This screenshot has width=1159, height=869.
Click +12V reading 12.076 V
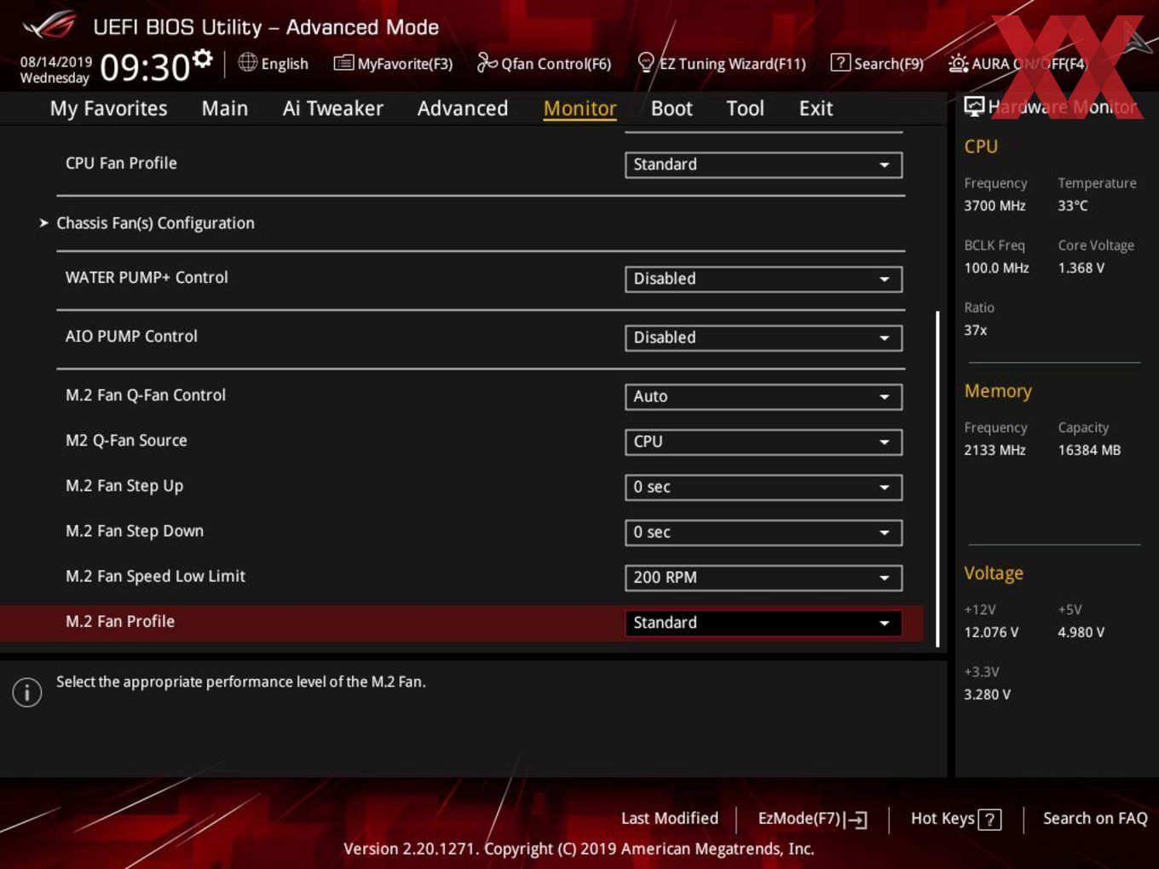(991, 632)
